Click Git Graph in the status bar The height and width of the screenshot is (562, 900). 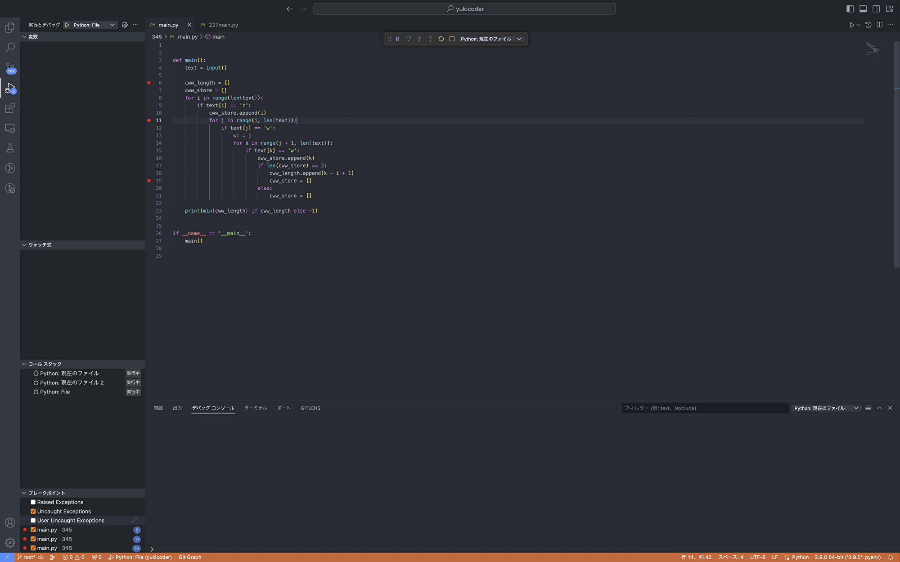click(189, 557)
